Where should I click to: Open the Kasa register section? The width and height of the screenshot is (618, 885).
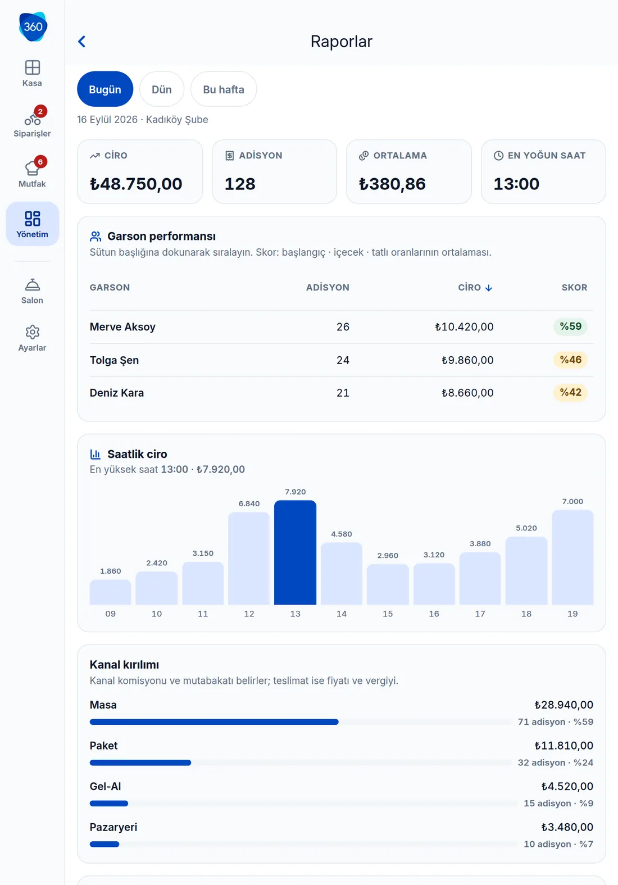coord(32,74)
